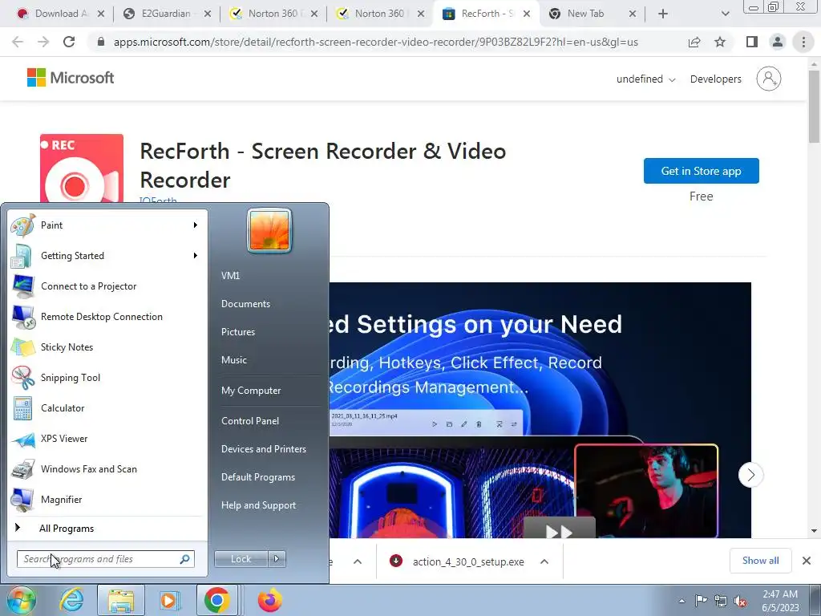The width and height of the screenshot is (821, 616).
Task: Go to next screenshot in carousel
Action: point(750,475)
